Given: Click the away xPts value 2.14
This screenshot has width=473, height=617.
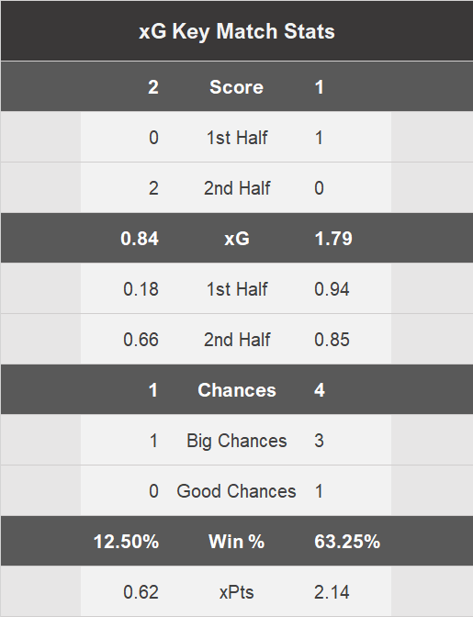Looking at the screenshot, I should click(x=332, y=592).
